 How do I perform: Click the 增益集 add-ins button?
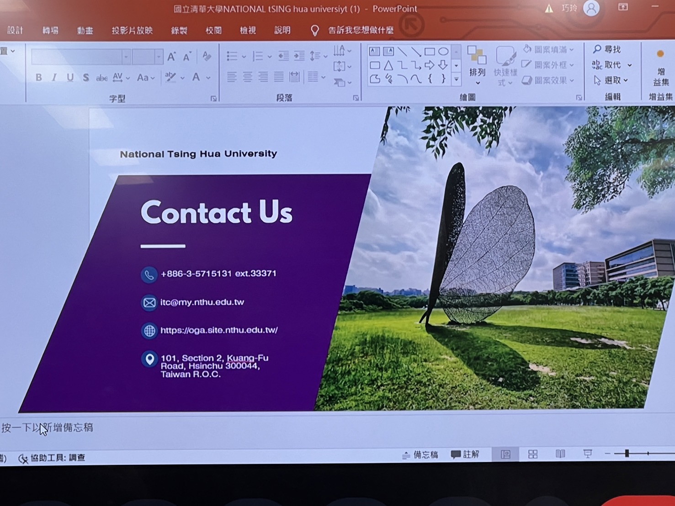661,69
